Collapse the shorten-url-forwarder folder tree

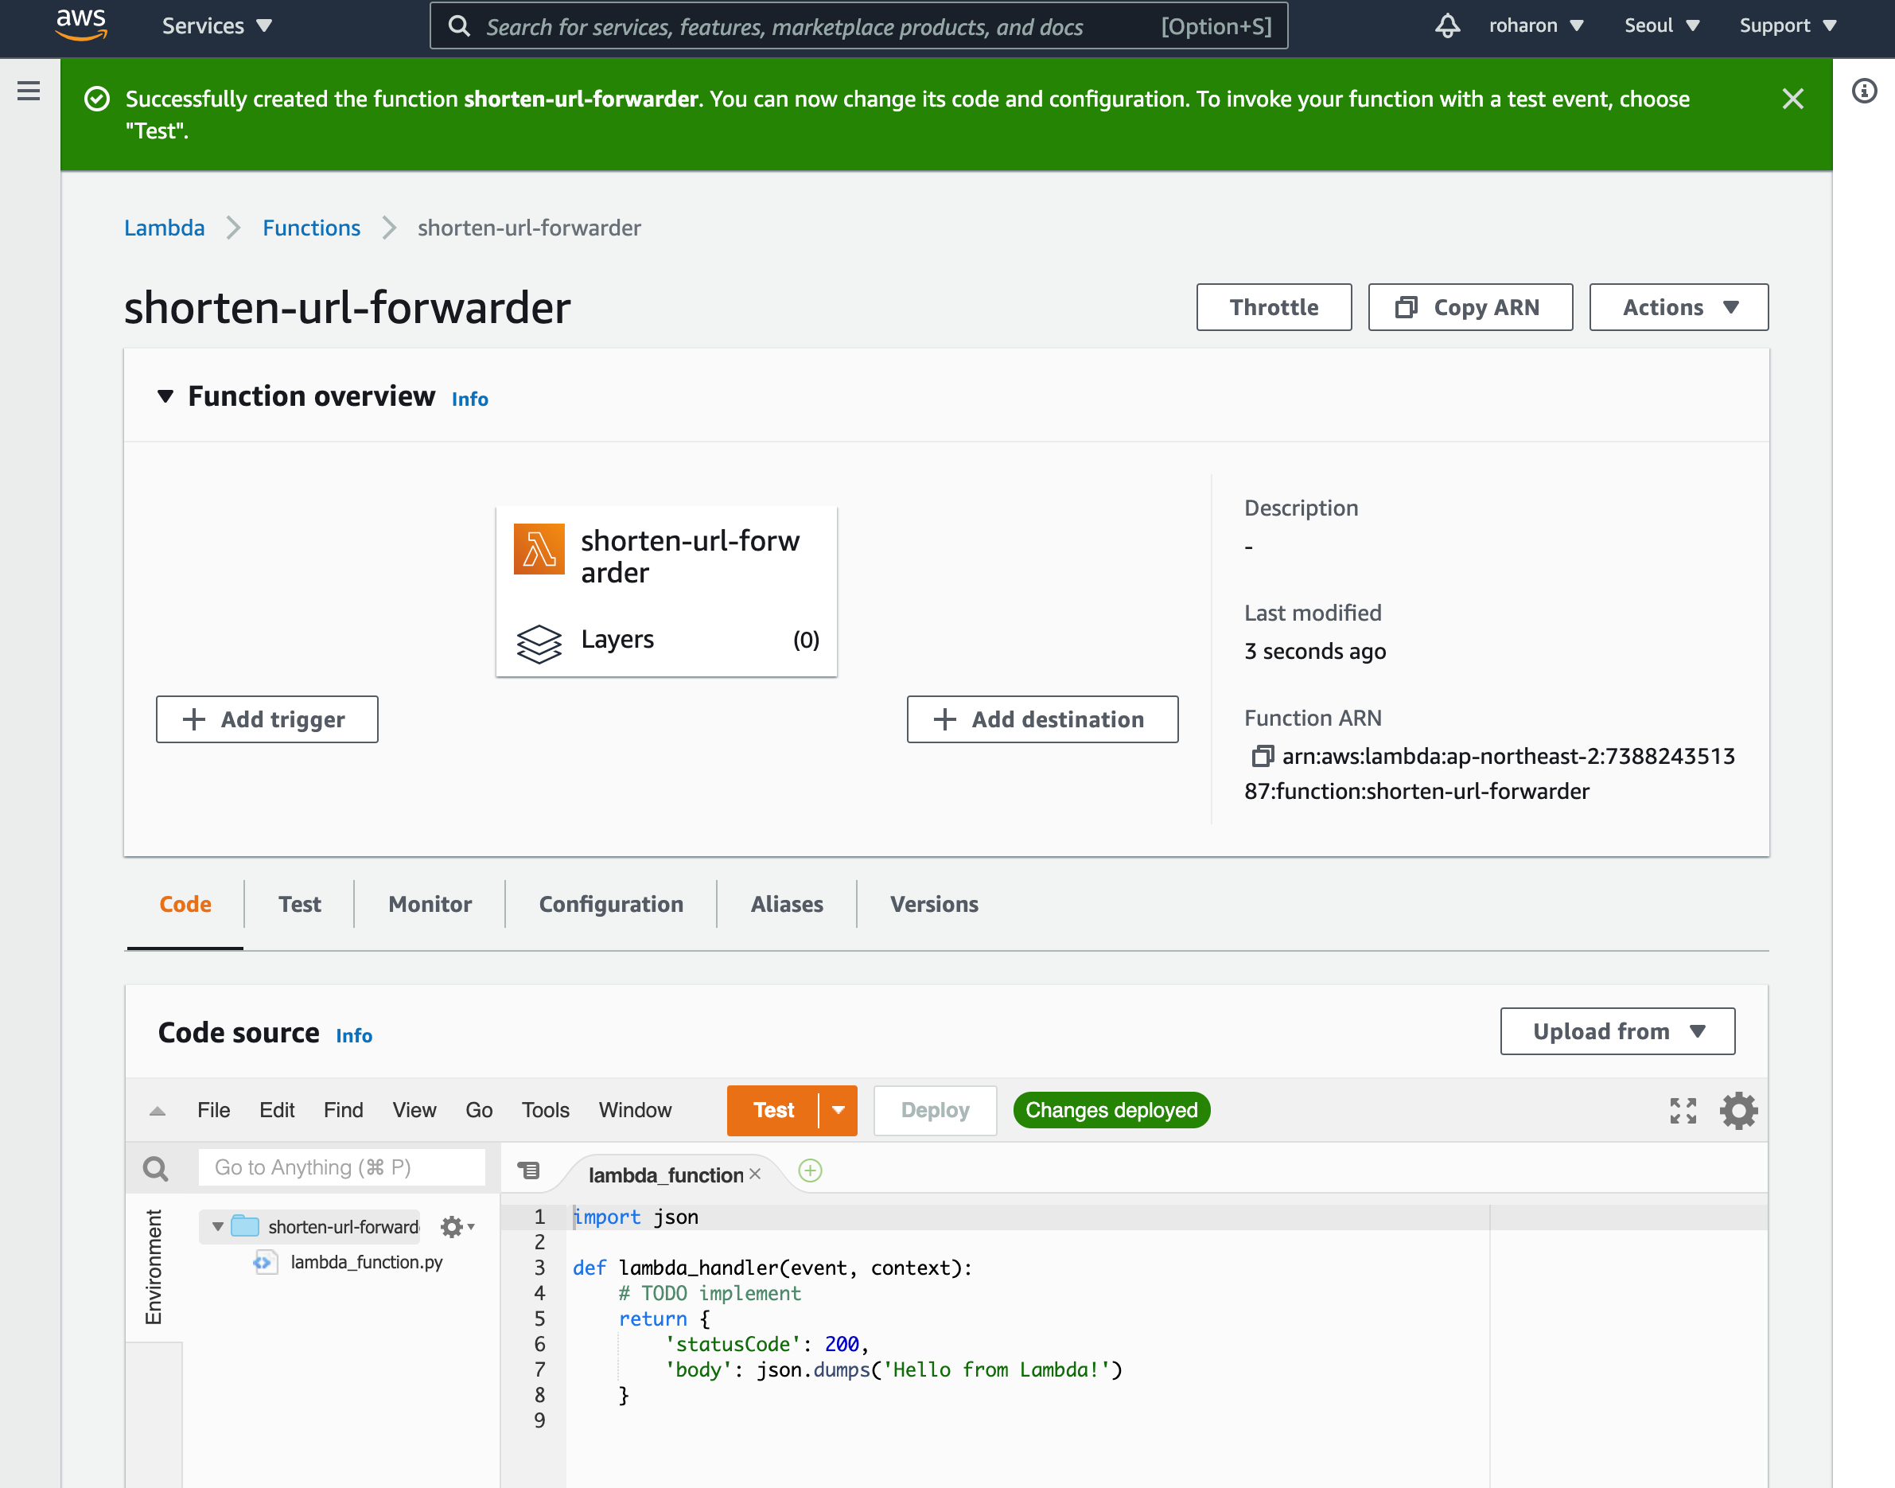pos(218,1227)
